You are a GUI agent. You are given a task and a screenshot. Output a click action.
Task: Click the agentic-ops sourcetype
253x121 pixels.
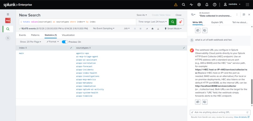tap(83, 53)
